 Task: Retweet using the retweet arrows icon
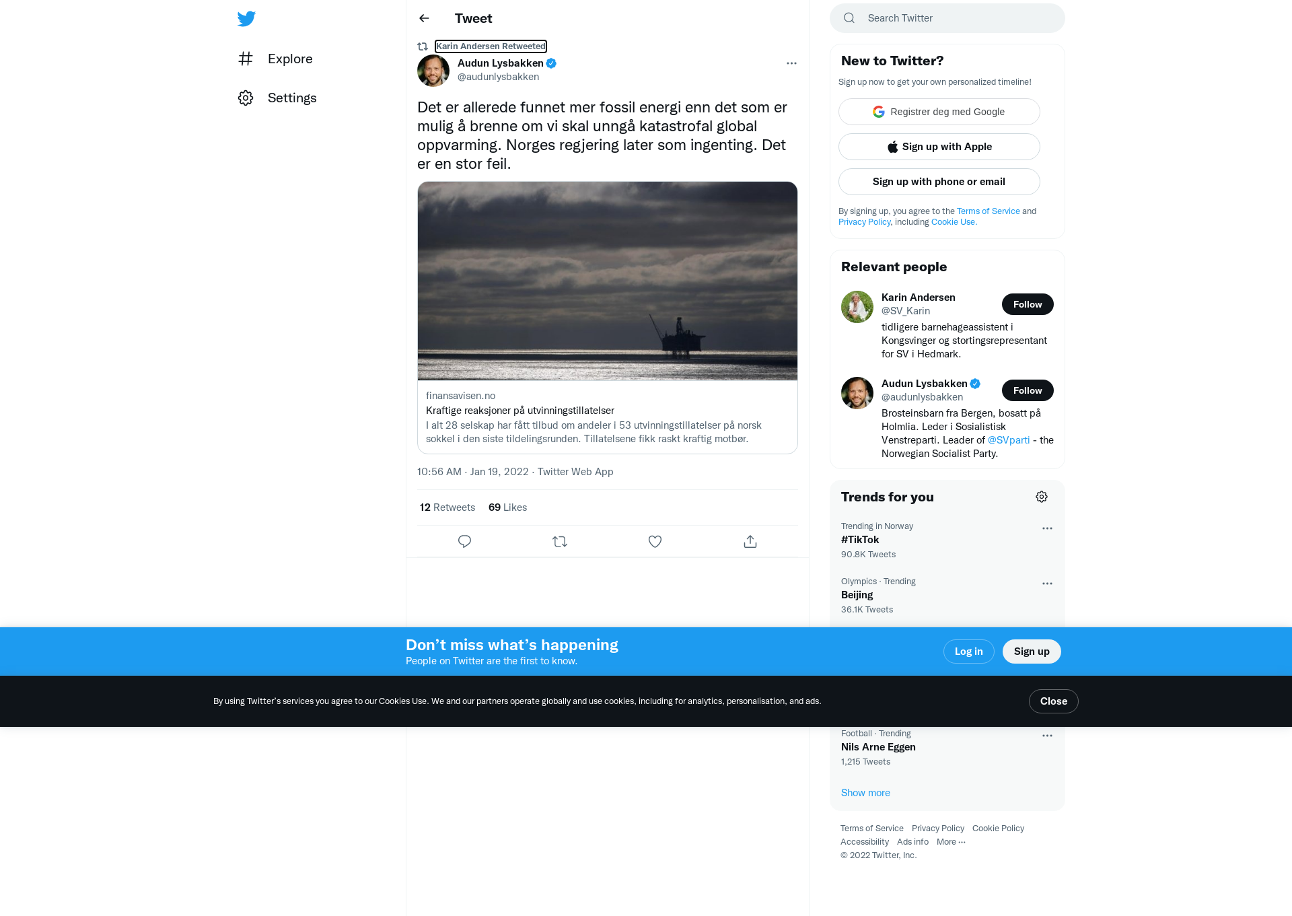coord(560,541)
